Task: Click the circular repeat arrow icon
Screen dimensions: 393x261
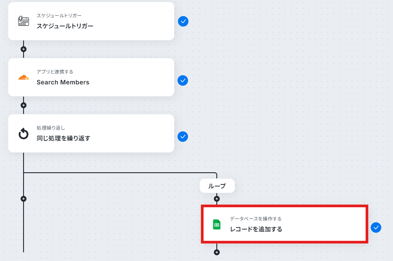Action: pos(24,134)
